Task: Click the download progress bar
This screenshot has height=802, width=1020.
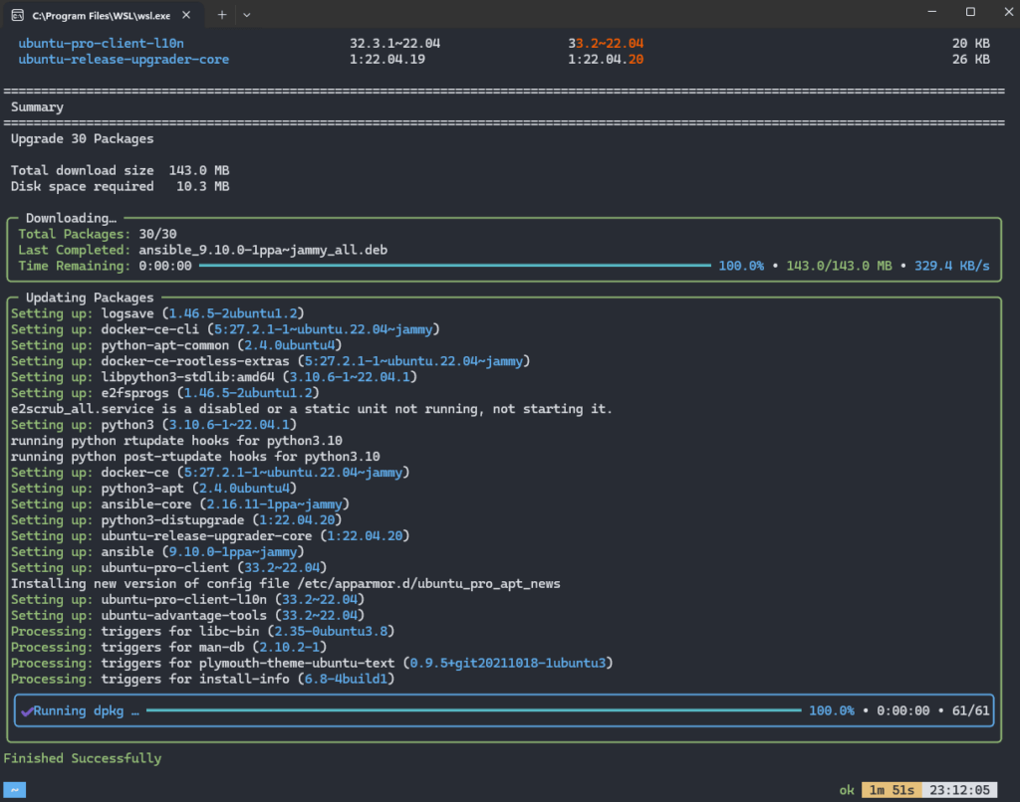Action: pyautogui.click(x=454, y=266)
